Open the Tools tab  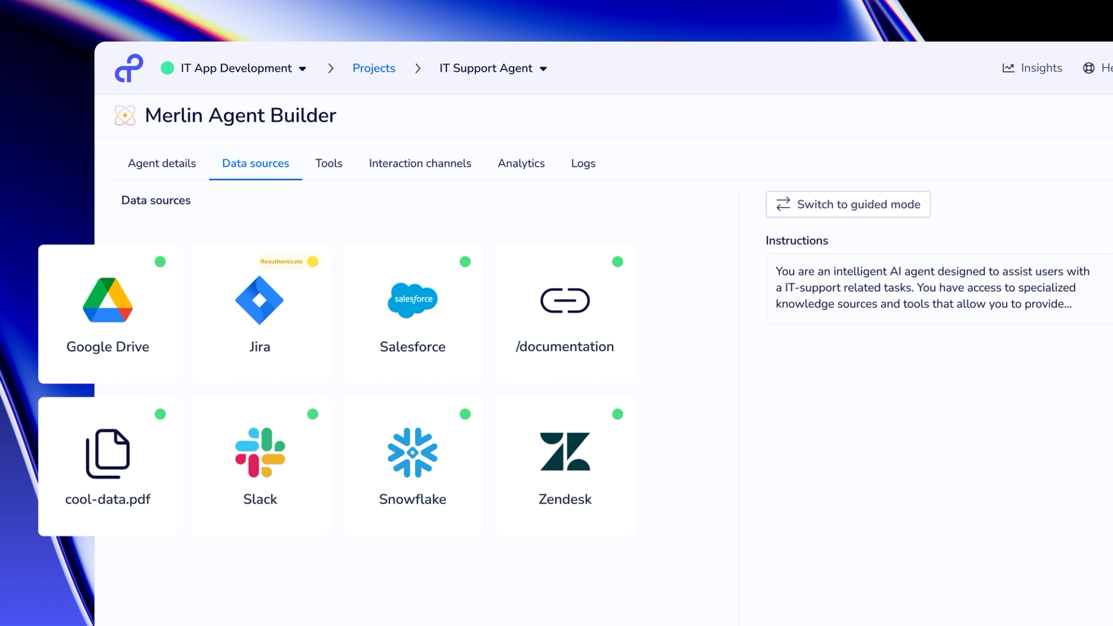coord(329,163)
